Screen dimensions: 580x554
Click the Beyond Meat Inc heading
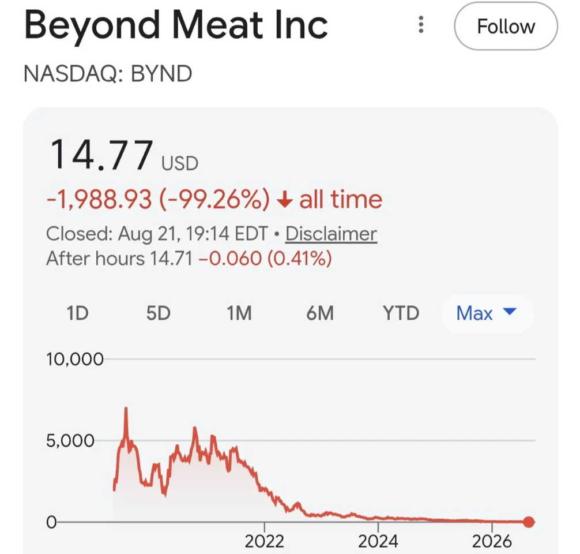tap(176, 25)
